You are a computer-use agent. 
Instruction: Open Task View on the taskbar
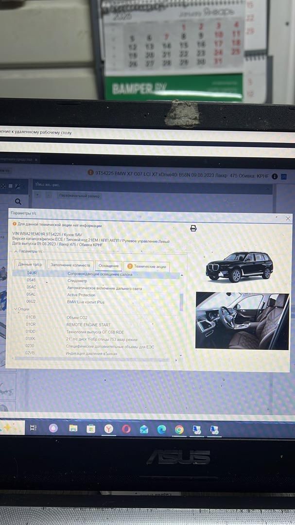tap(33, 428)
